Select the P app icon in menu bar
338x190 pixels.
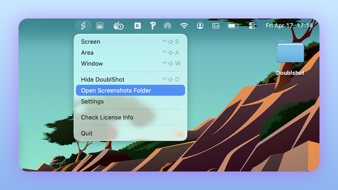coord(153,26)
